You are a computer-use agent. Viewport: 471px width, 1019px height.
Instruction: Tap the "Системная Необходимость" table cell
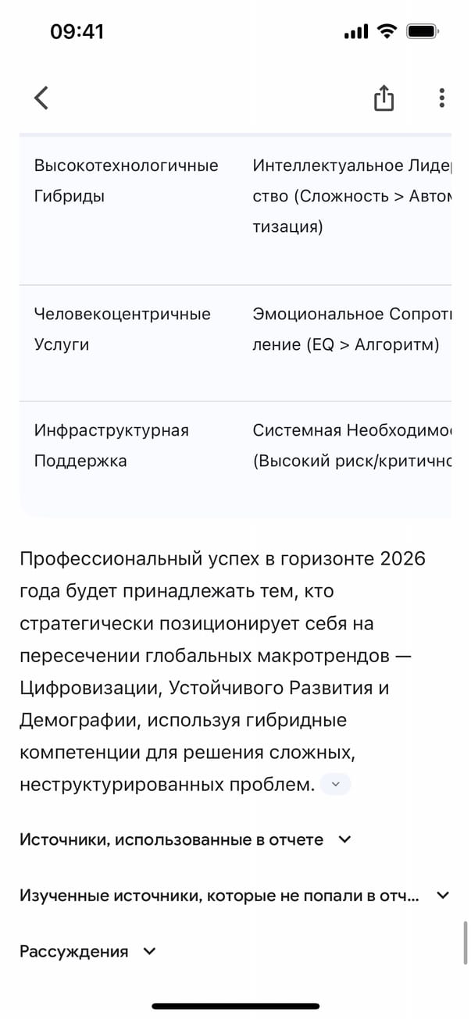coord(351,445)
